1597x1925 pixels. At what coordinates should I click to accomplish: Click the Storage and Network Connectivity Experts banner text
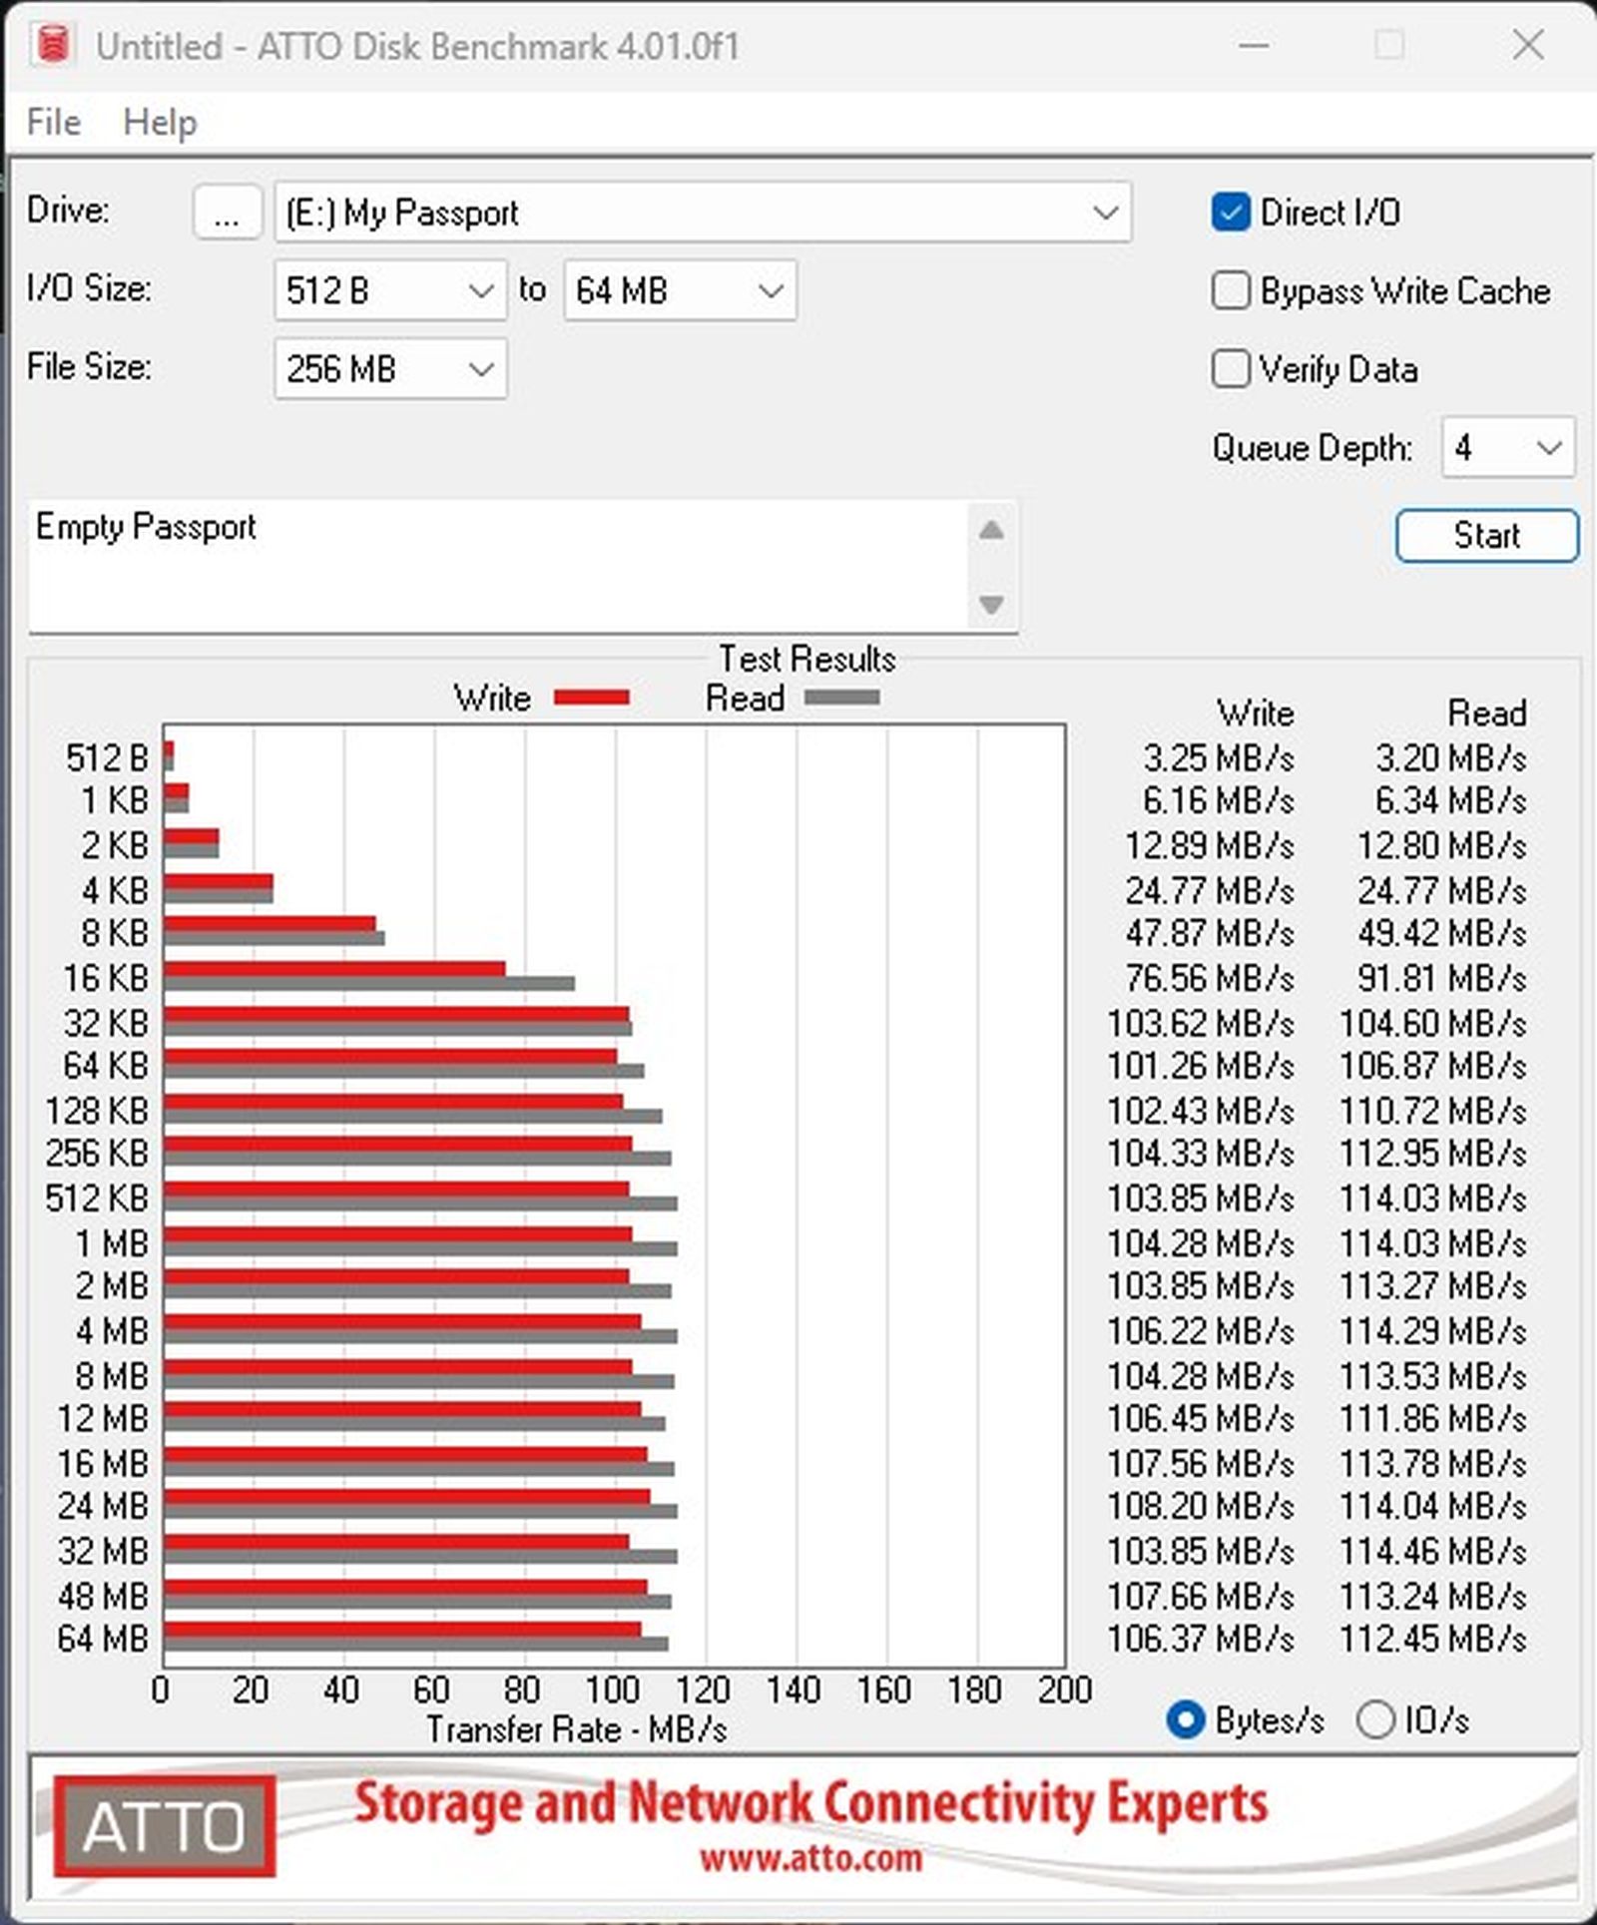(x=811, y=1804)
